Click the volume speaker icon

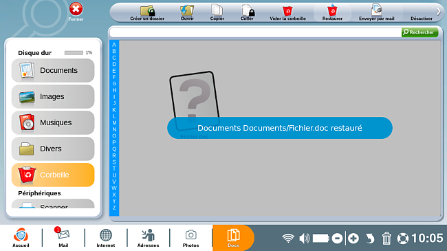304,238
